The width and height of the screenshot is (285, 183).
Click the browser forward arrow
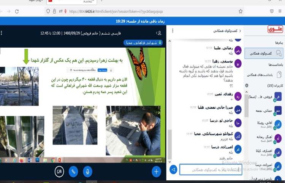click(8, 11)
